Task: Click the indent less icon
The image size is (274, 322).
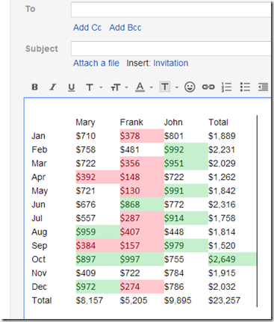Action: click(x=263, y=87)
